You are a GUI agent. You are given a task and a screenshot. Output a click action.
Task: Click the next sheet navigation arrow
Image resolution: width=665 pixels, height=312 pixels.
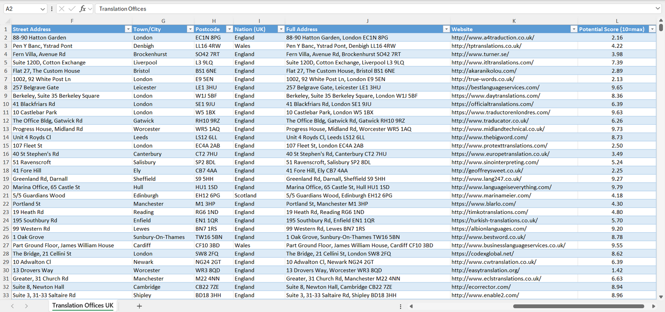tap(26, 306)
